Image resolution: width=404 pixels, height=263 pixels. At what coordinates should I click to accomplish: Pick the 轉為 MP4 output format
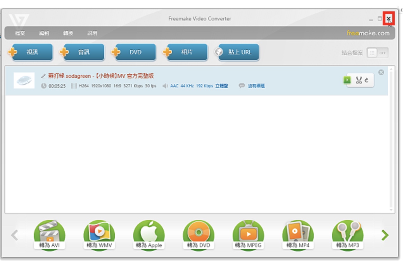(x=298, y=235)
